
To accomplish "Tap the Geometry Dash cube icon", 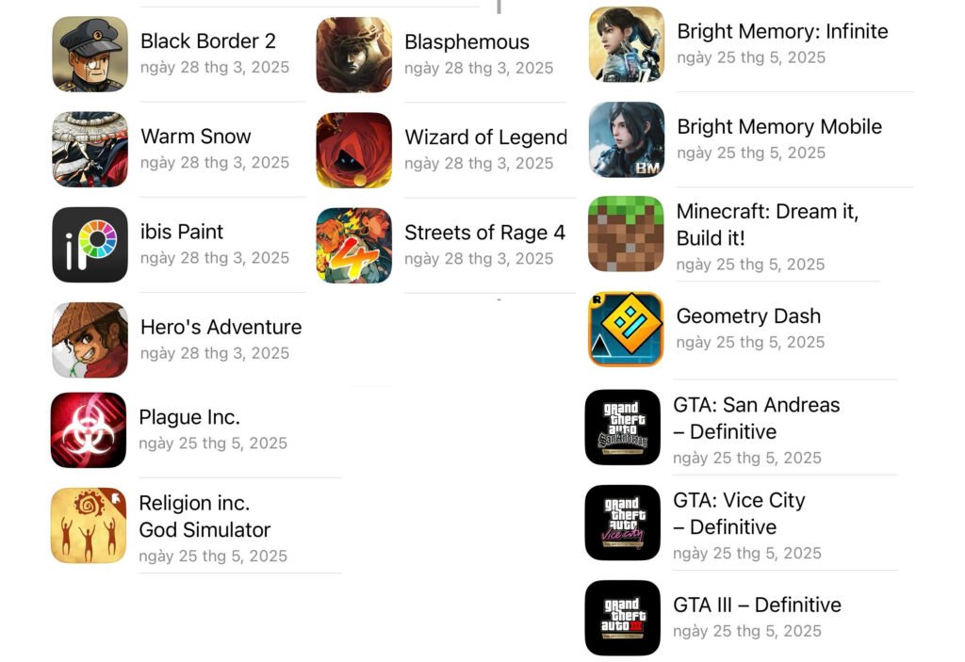I will (x=626, y=330).
